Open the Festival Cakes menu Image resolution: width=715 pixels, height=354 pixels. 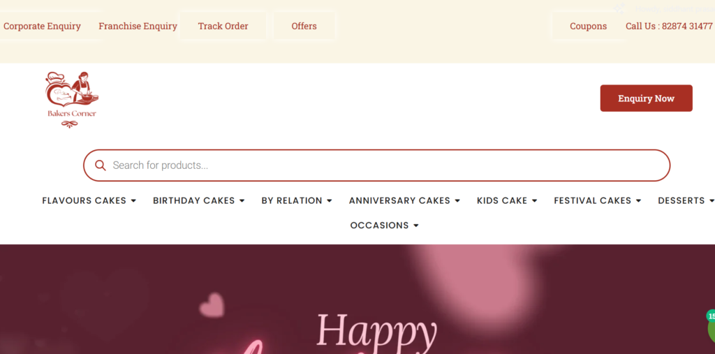coord(598,200)
